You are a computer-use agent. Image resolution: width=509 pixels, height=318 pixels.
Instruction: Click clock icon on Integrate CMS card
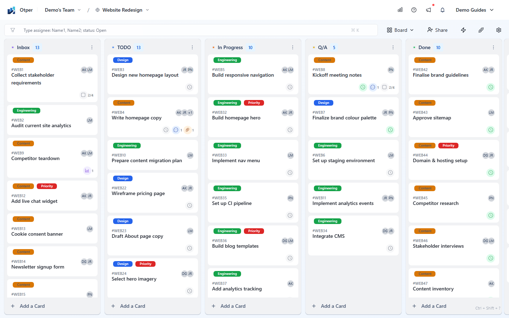pos(391,248)
